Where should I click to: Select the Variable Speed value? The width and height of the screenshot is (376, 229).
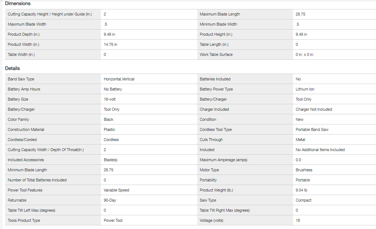[x=116, y=190]
